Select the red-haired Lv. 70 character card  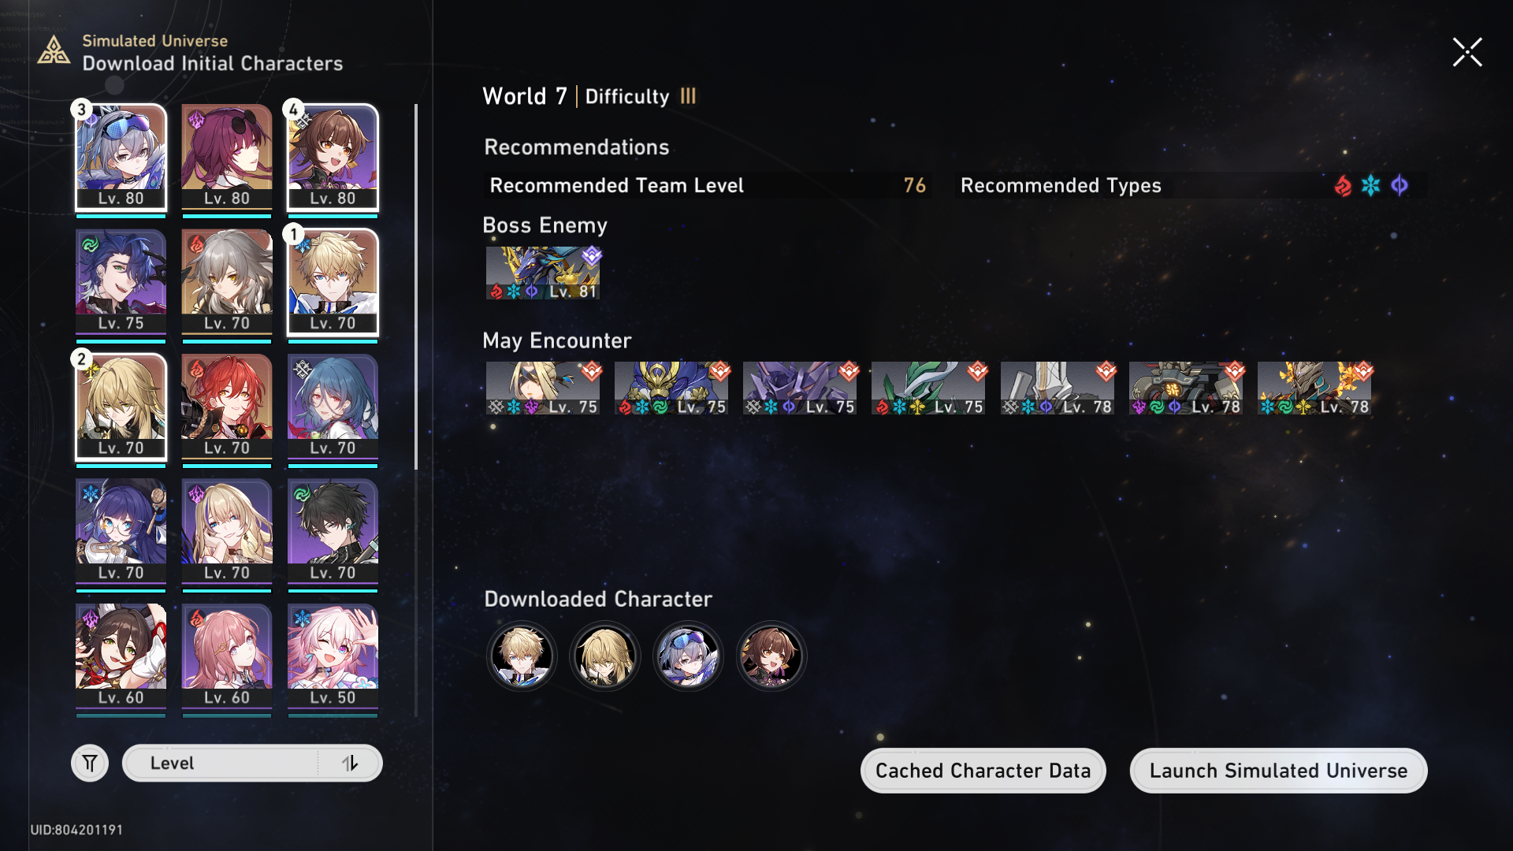[227, 407]
